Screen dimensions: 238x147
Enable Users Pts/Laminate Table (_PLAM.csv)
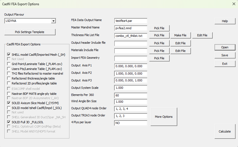[x=9, y=69]
